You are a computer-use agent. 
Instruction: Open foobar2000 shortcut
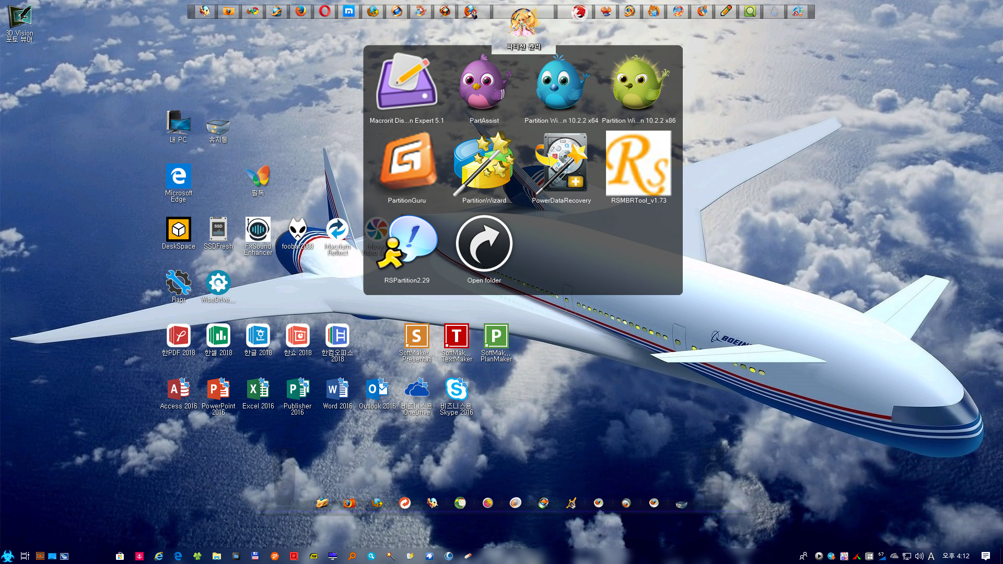[297, 233]
